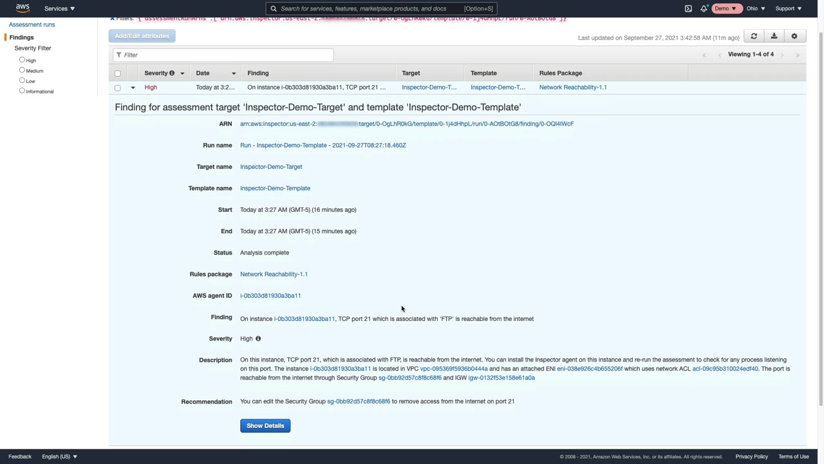Sort by Date column arrow
The height and width of the screenshot is (464, 824).
[x=234, y=73]
